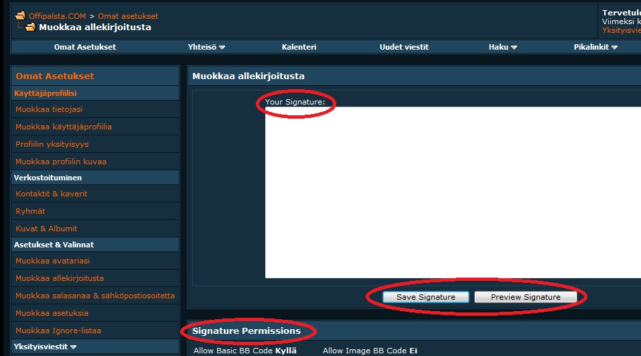Show Uudet viestit from navigation bar

click(x=404, y=47)
